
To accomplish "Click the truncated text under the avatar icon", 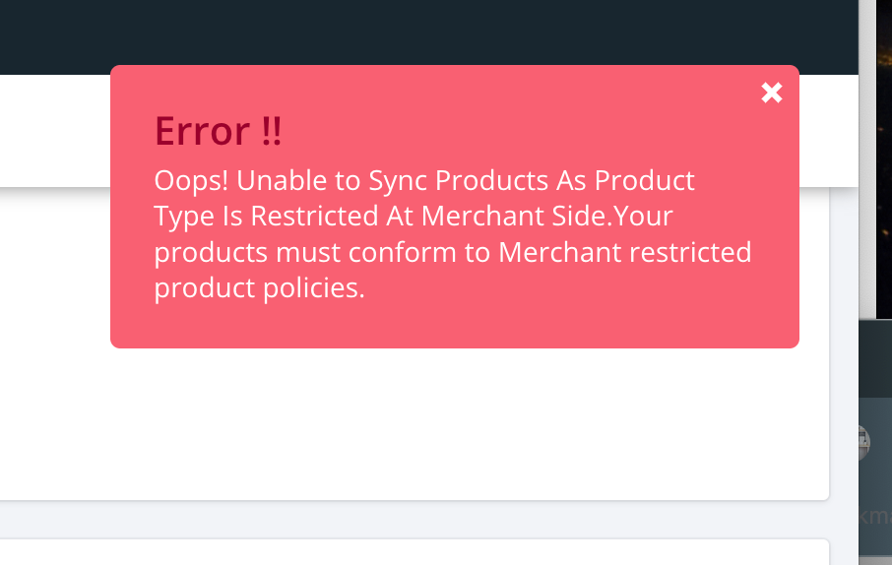I will coord(874,516).
